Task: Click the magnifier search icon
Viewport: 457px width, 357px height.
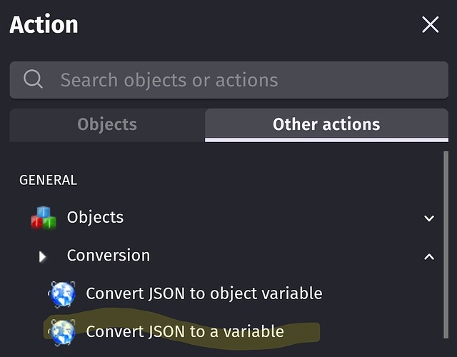Action: (33, 79)
